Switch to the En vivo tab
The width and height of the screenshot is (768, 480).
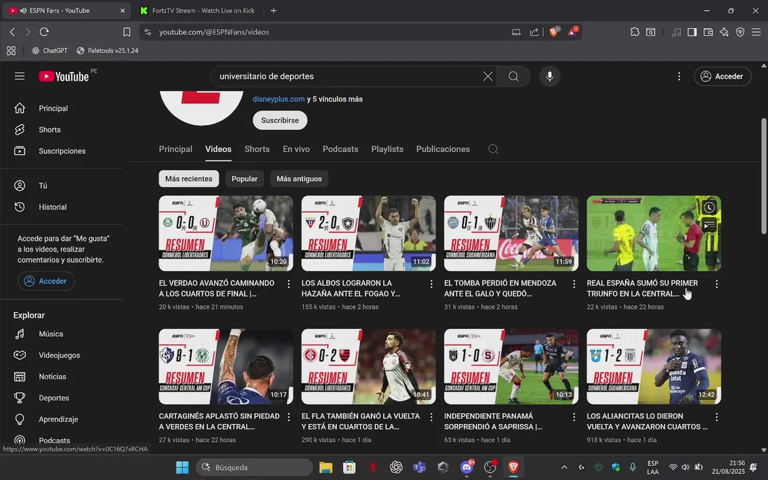296,149
